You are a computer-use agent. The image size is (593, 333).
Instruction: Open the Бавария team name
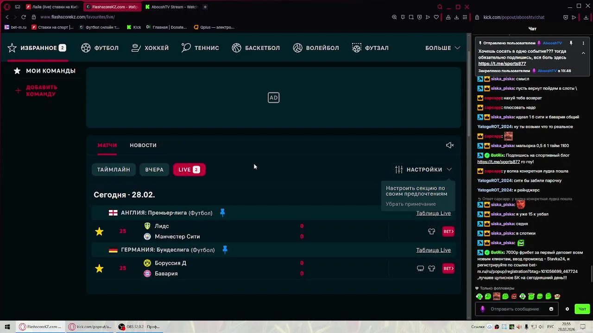pos(166,273)
